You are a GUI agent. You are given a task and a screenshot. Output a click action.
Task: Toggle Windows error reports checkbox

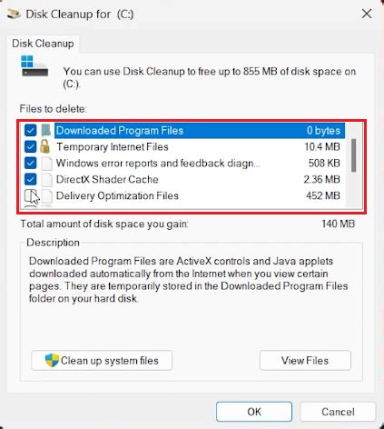click(30, 163)
